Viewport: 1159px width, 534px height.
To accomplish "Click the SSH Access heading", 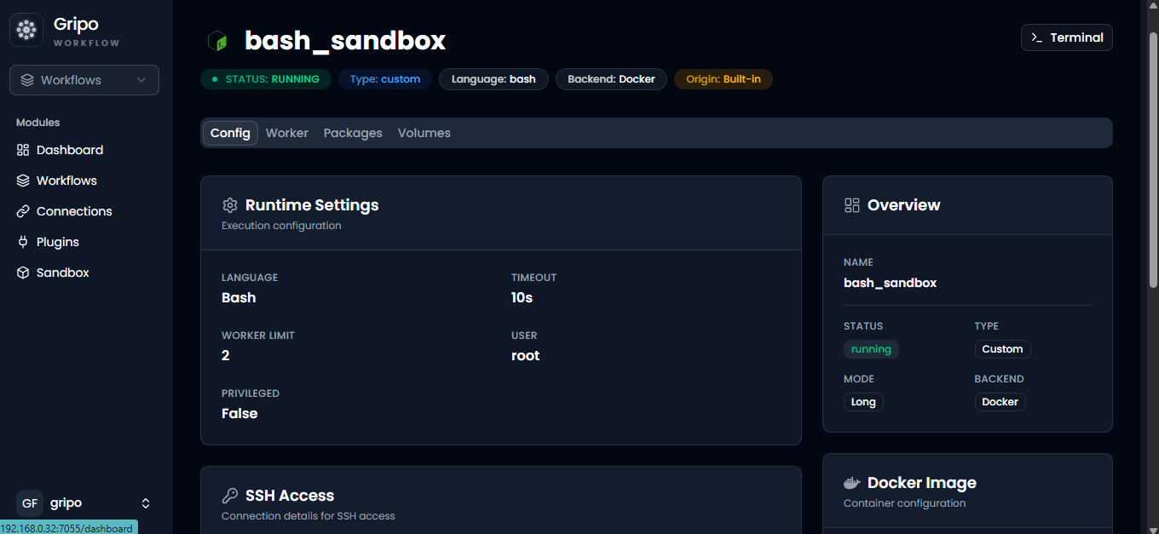I will point(290,496).
